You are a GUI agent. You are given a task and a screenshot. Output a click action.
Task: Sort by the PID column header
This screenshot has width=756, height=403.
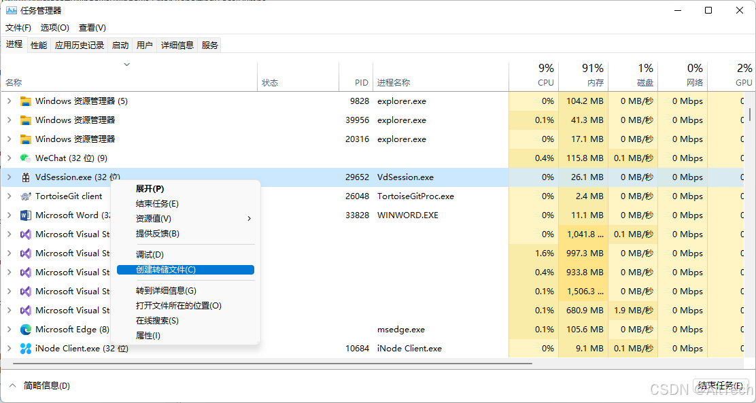pos(356,77)
